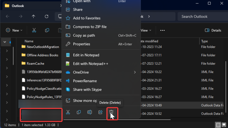Click the Share arrow icon in context menu bottom row

pyautogui.click(x=100, y=112)
